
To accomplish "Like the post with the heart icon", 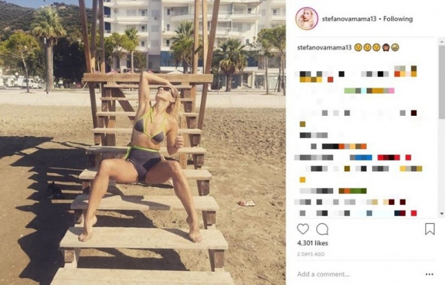I will (303, 229).
